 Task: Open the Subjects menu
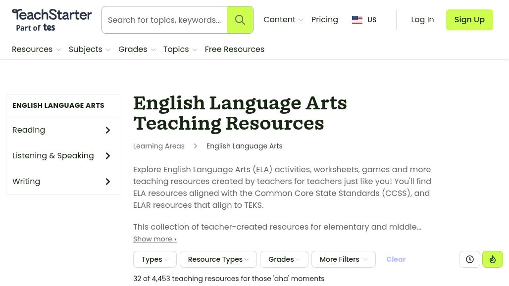click(x=89, y=49)
